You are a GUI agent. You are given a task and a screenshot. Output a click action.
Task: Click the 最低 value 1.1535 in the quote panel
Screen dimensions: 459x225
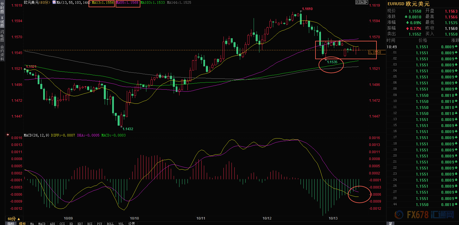tap(451, 23)
